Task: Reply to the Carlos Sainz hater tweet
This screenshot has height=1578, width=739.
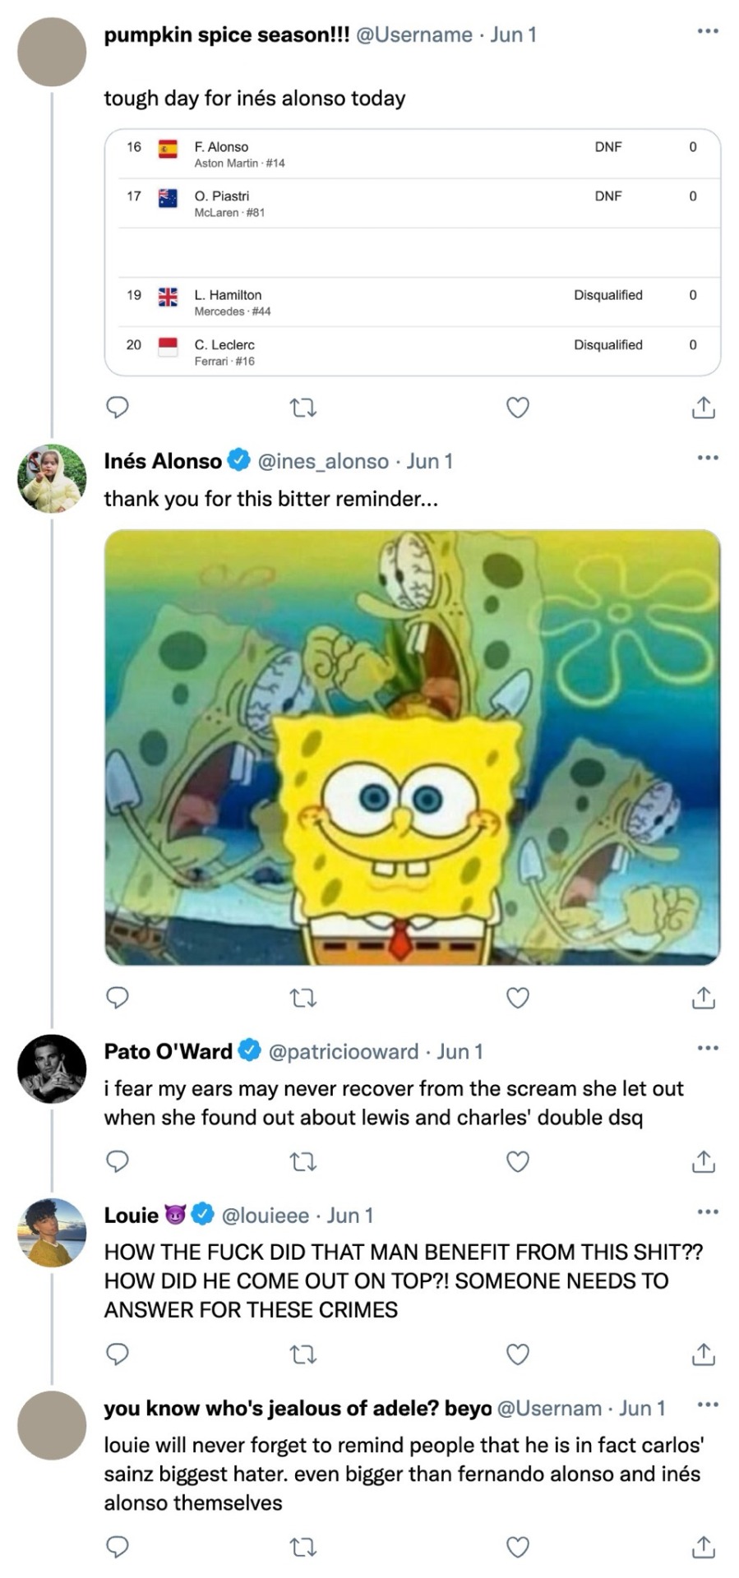Action: click(118, 1547)
